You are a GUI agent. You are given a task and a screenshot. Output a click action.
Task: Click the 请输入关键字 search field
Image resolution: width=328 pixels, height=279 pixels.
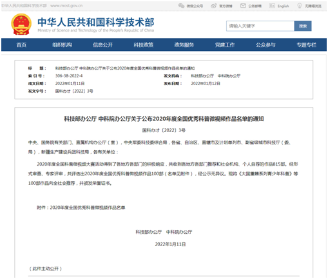(260, 26)
